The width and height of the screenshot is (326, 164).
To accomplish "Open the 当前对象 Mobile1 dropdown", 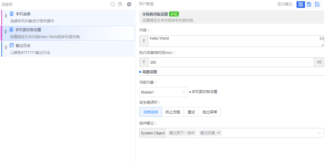I will (x=163, y=92).
